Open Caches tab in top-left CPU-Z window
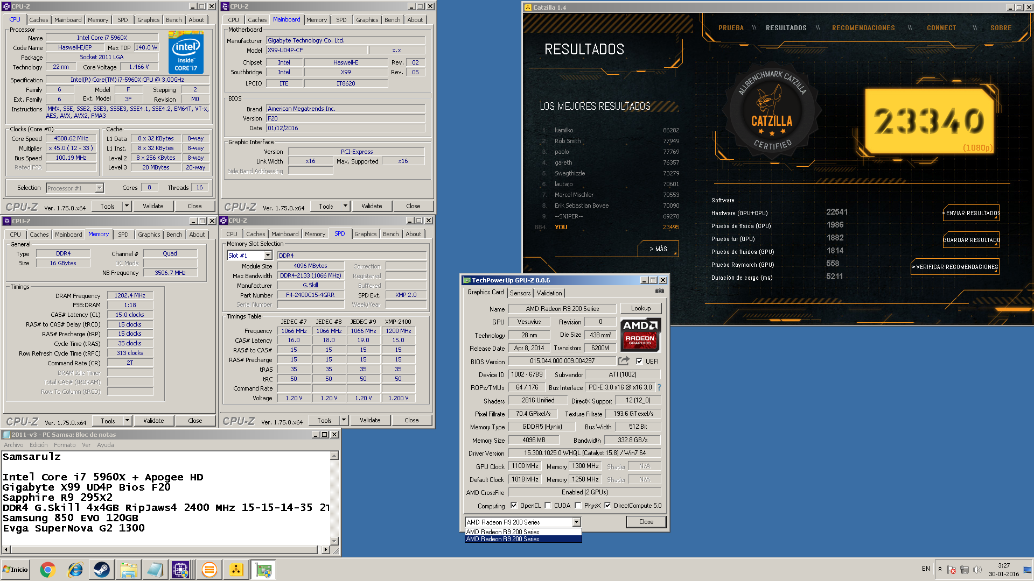The height and width of the screenshot is (581, 1034). tap(39, 20)
